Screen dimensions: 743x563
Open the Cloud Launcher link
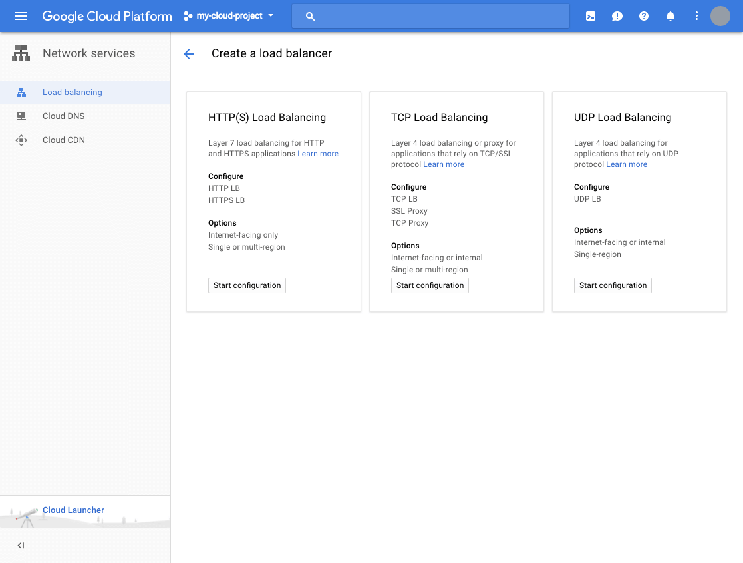pos(73,510)
